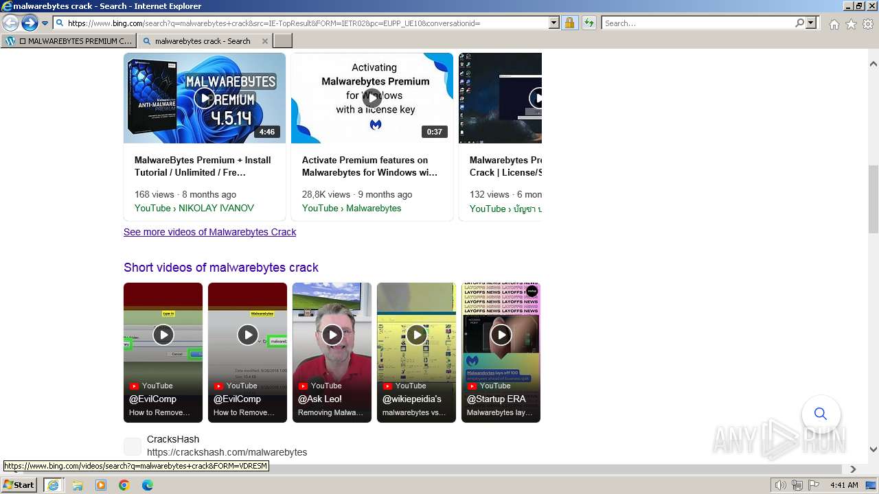This screenshot has width=879, height=494.
Task: Open the Windows Start button
Action: coord(19,484)
